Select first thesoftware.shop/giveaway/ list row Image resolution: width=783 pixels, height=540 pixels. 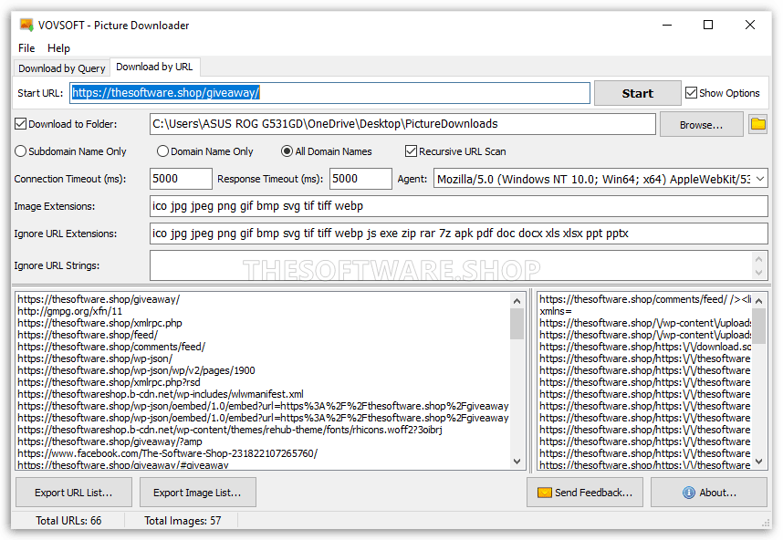[x=99, y=299]
